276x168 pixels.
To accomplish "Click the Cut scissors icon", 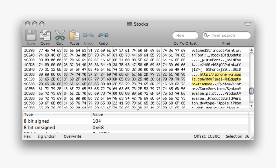I will pyautogui.click(x=60, y=35).
